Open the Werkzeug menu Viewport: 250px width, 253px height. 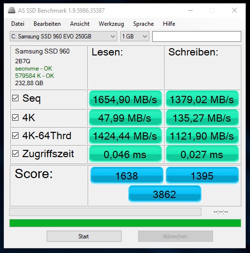pos(111,24)
